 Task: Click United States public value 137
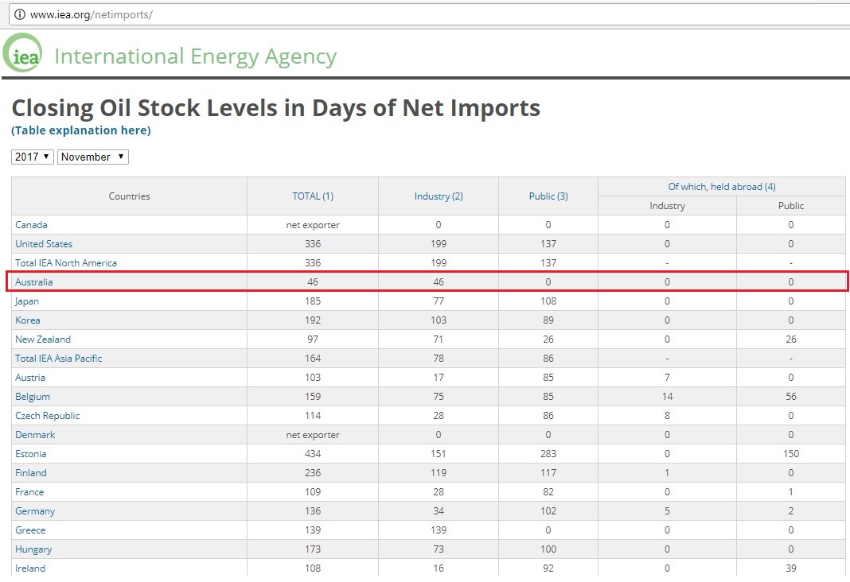pos(548,244)
